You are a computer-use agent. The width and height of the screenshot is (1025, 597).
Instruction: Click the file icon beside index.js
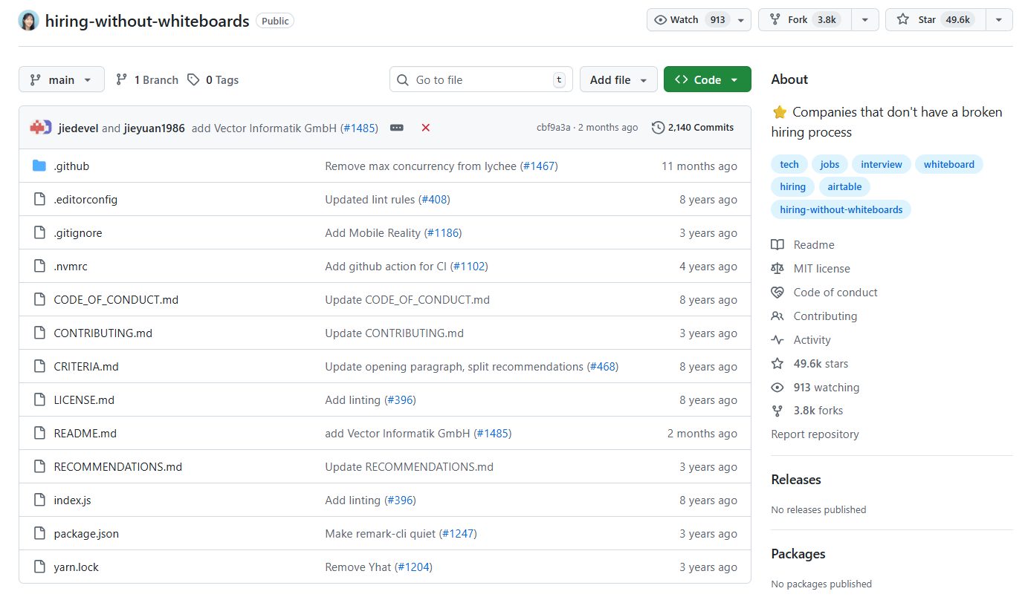(x=39, y=500)
